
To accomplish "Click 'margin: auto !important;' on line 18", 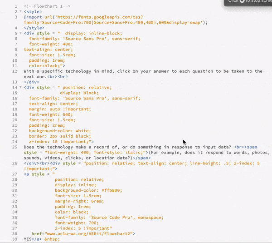I will (60, 109).
